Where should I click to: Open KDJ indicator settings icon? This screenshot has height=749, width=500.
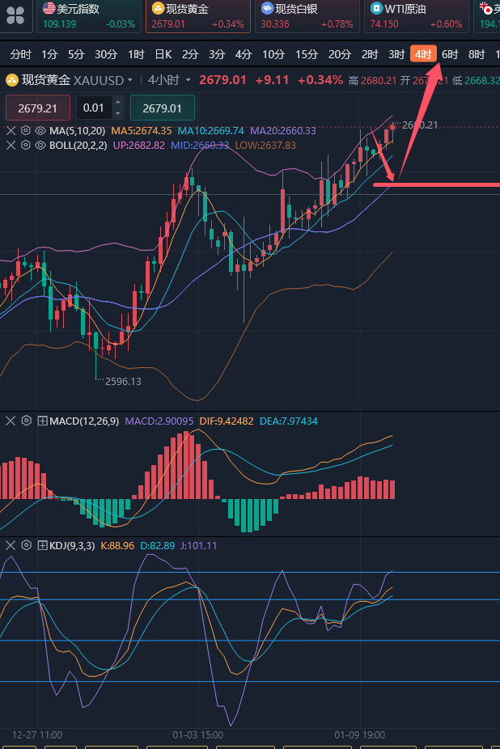tap(26, 545)
